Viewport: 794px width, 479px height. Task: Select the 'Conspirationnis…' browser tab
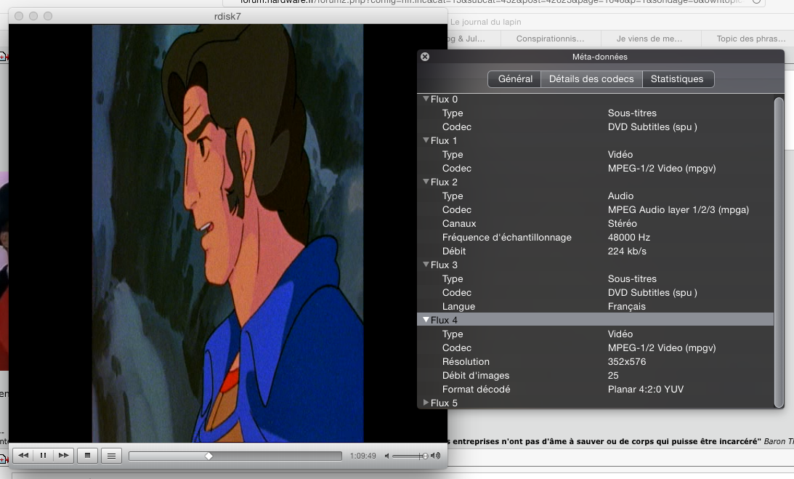click(x=550, y=39)
